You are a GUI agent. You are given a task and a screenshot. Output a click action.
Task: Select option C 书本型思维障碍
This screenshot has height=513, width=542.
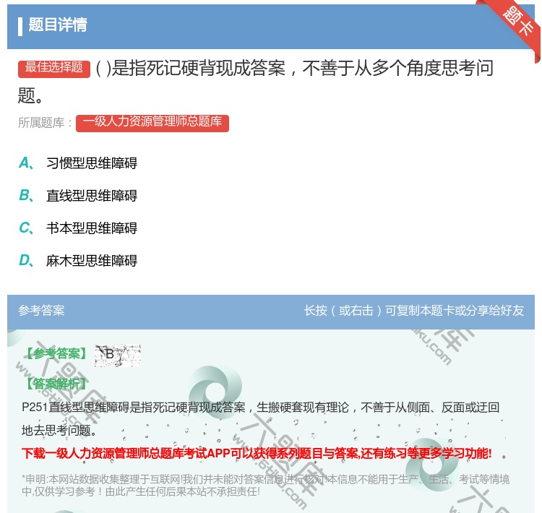pyautogui.click(x=78, y=228)
